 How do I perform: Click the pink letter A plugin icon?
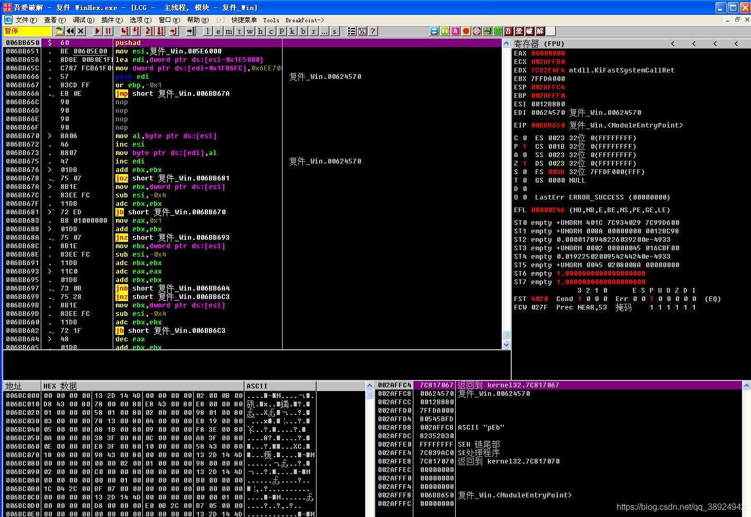pos(456,31)
